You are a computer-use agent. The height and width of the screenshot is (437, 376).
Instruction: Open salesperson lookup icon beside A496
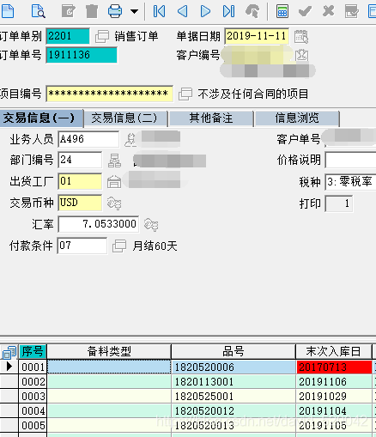(130, 140)
